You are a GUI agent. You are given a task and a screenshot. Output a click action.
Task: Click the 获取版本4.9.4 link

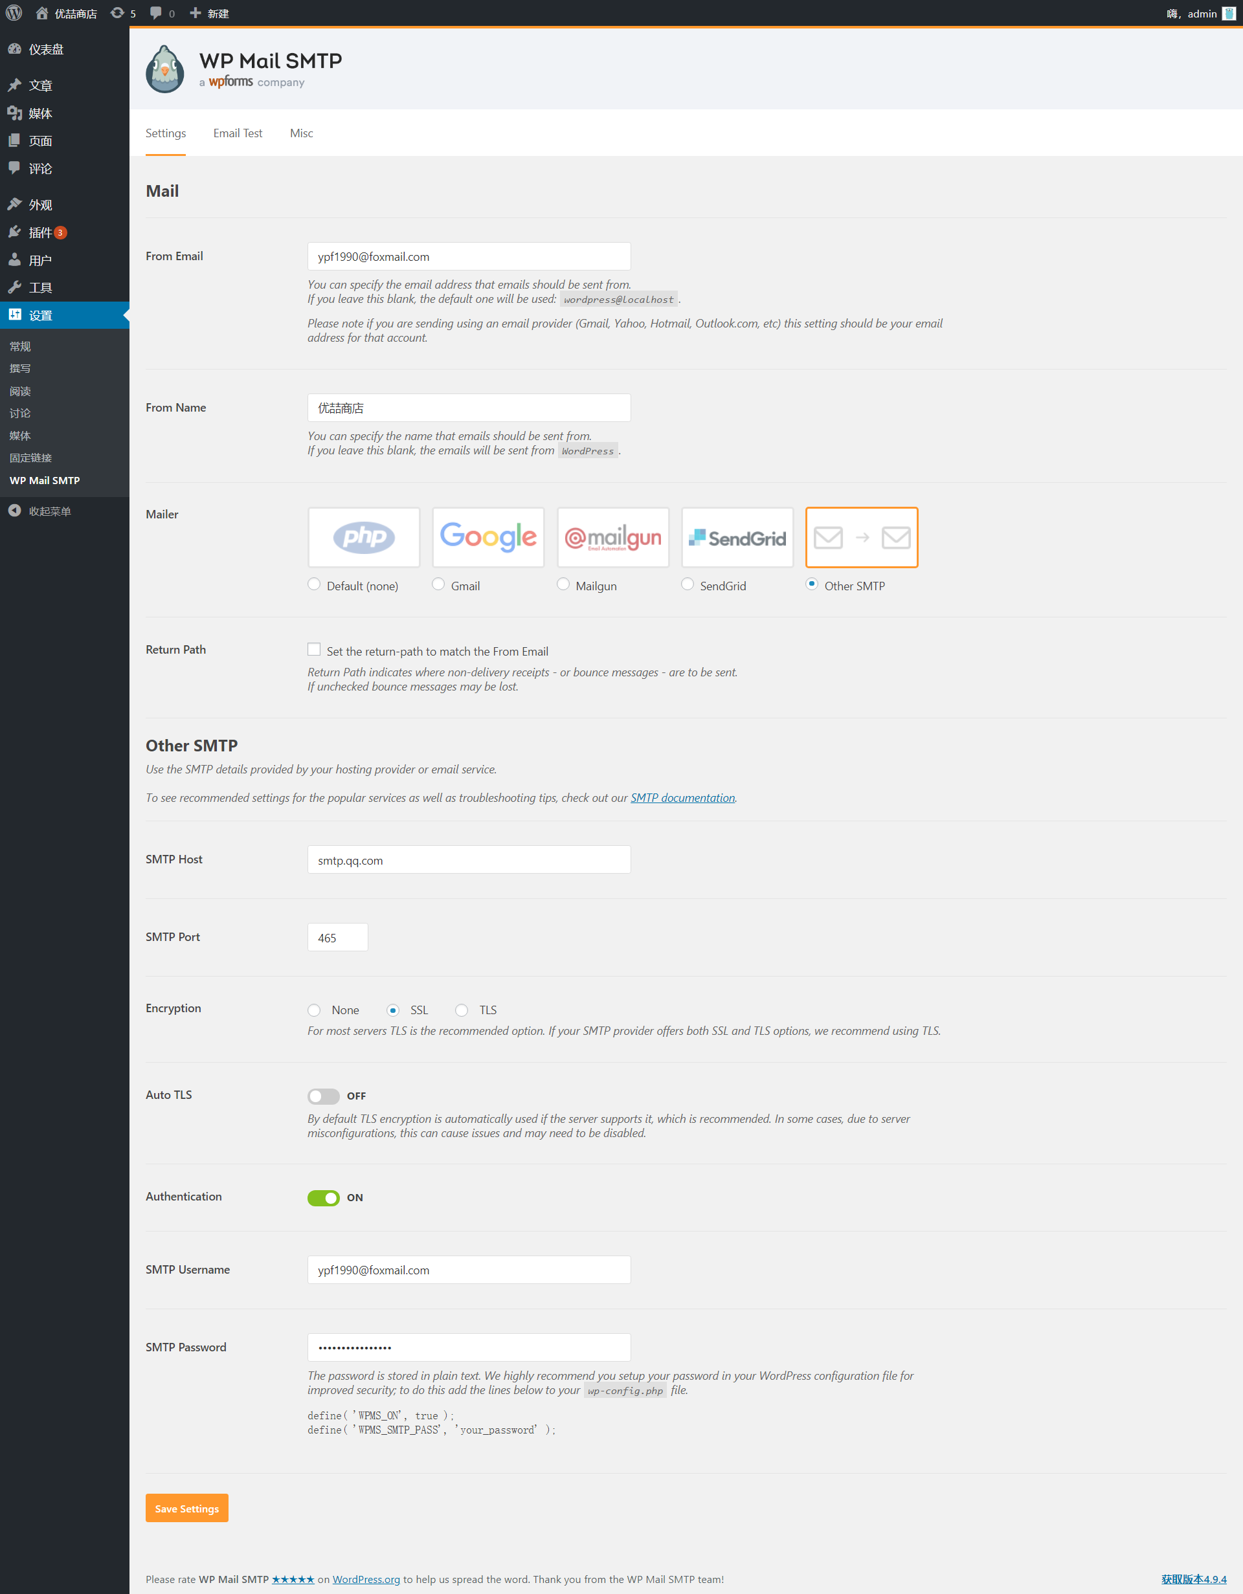click(x=1193, y=1579)
